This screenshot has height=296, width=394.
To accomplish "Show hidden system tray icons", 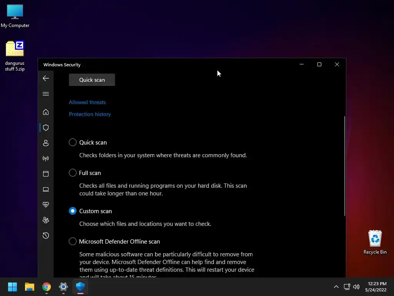I will pos(336,287).
